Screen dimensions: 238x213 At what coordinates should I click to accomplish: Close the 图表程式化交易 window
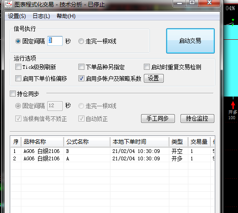pyautogui.click(x=209, y=3)
